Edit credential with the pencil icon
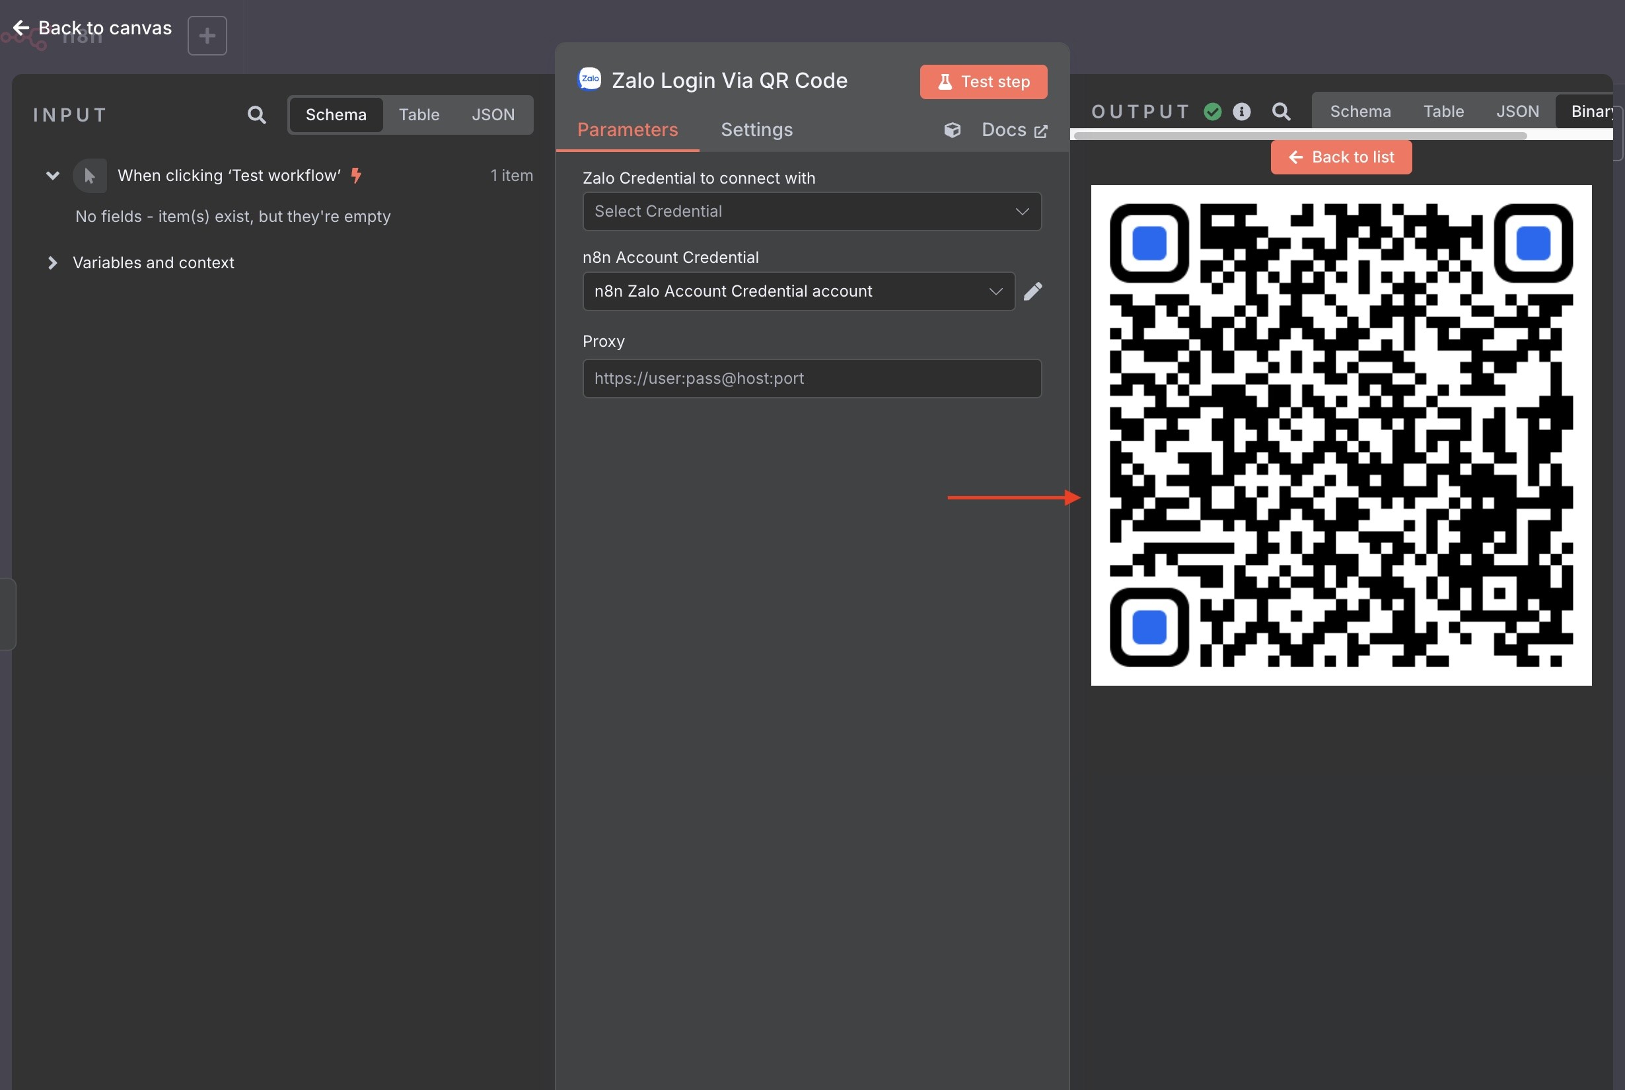The image size is (1625, 1090). 1033,291
